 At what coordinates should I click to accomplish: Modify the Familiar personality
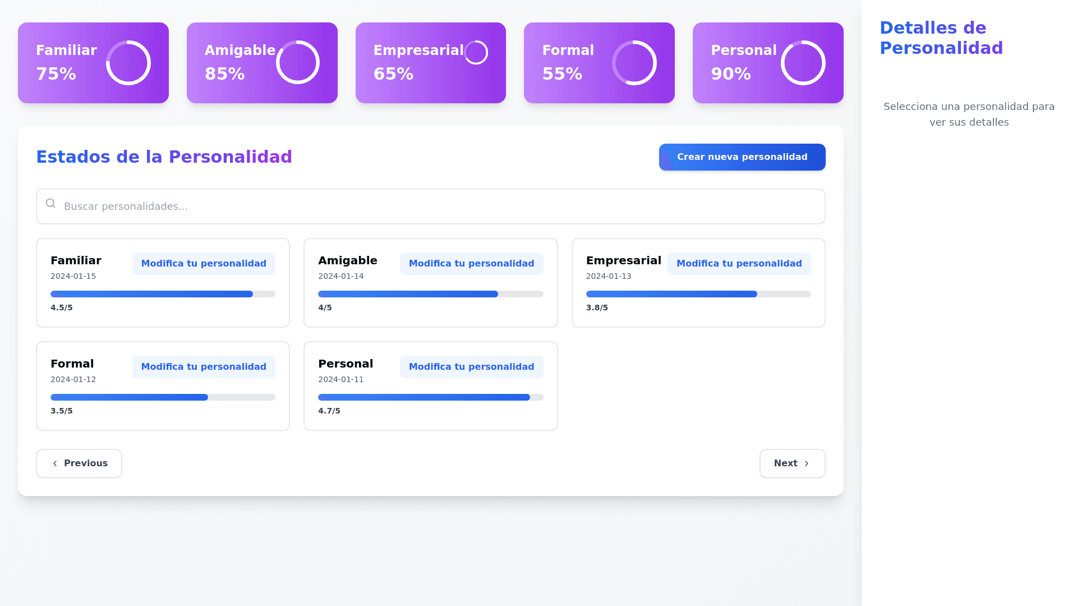(x=204, y=264)
